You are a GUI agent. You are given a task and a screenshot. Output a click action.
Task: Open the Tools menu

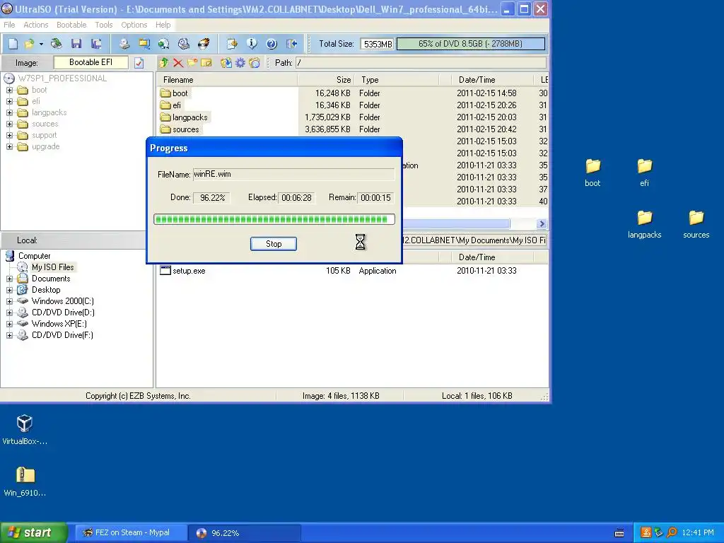click(x=104, y=25)
